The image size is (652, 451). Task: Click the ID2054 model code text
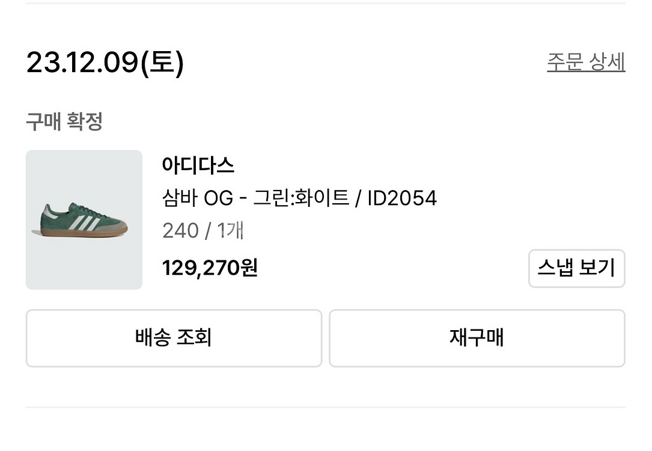pyautogui.click(x=401, y=198)
